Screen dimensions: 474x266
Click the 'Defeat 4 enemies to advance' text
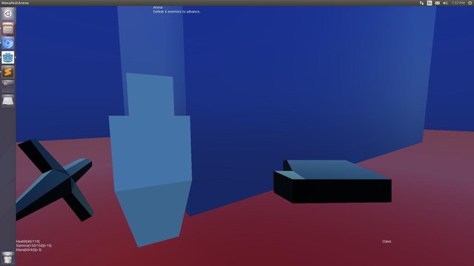(176, 12)
